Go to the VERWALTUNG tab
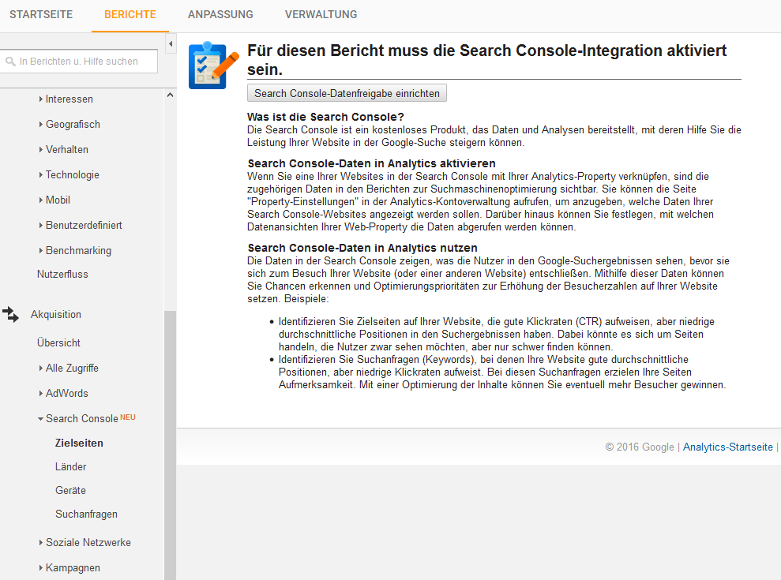The height and width of the screenshot is (580, 781). click(x=321, y=14)
